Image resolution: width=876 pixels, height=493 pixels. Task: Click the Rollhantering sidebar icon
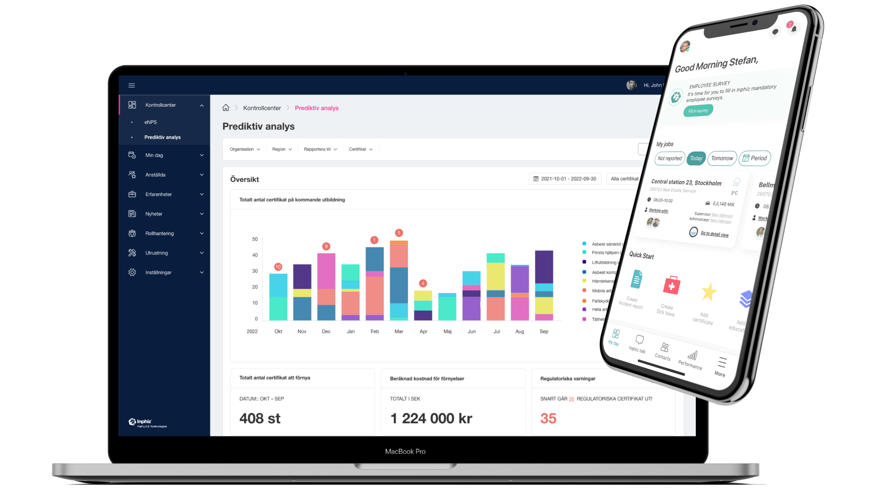(x=132, y=233)
